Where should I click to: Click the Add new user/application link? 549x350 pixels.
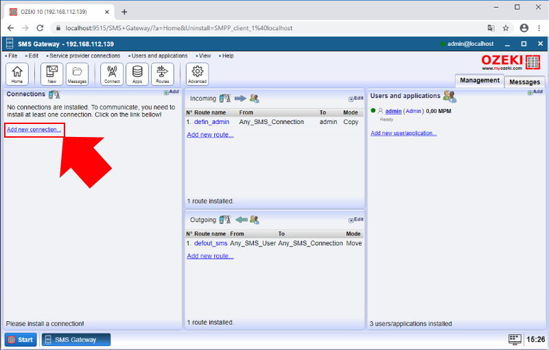click(404, 133)
